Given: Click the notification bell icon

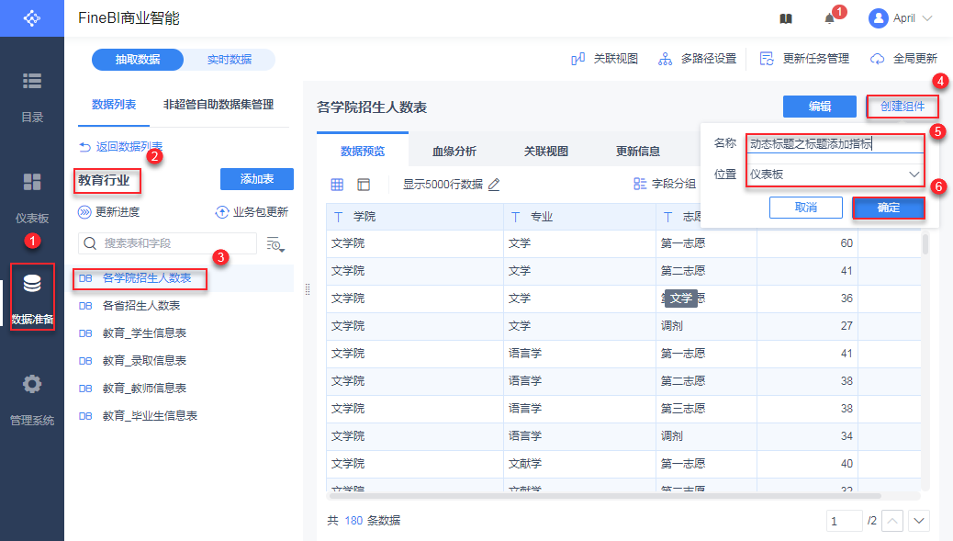Looking at the screenshot, I should tap(829, 18).
